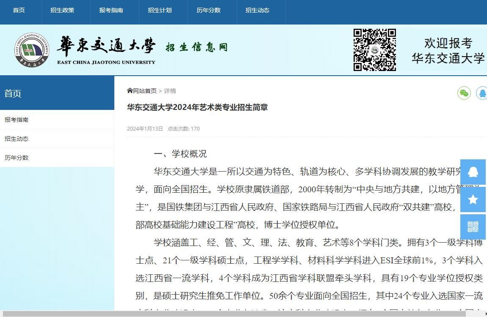This screenshot has width=487, height=317.
Task: Click the 欢迎报考 华东交通大学 welcome text
Action: 448,51
